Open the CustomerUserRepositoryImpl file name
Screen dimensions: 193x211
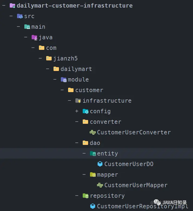point(143,206)
